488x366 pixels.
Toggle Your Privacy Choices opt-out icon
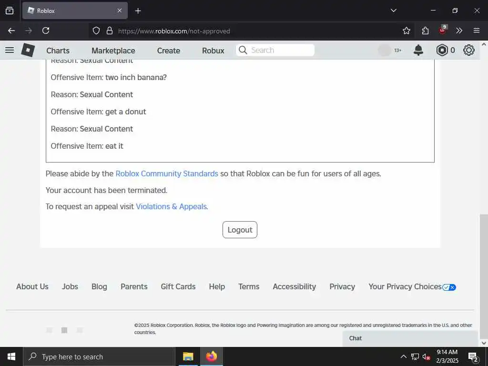(449, 287)
